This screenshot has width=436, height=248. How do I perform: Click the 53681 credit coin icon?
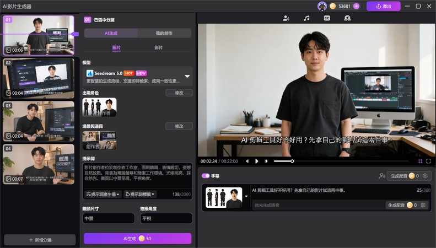click(332, 6)
